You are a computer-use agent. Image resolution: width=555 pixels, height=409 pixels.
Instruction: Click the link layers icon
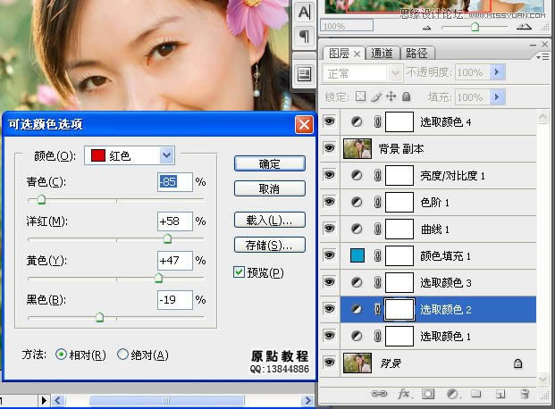380,393
